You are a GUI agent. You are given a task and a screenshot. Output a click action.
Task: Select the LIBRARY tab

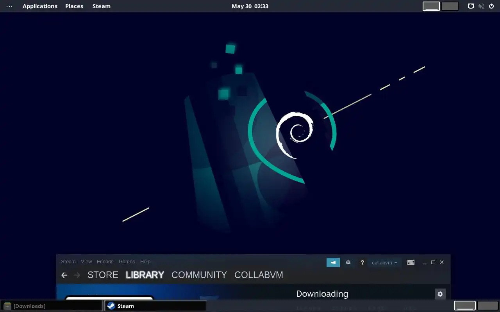(x=145, y=275)
